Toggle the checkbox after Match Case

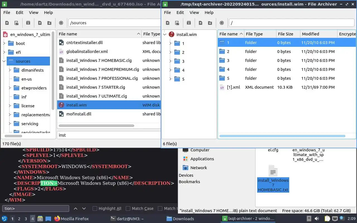click(160, 209)
